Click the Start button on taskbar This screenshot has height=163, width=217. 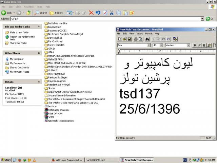click(x=6, y=160)
